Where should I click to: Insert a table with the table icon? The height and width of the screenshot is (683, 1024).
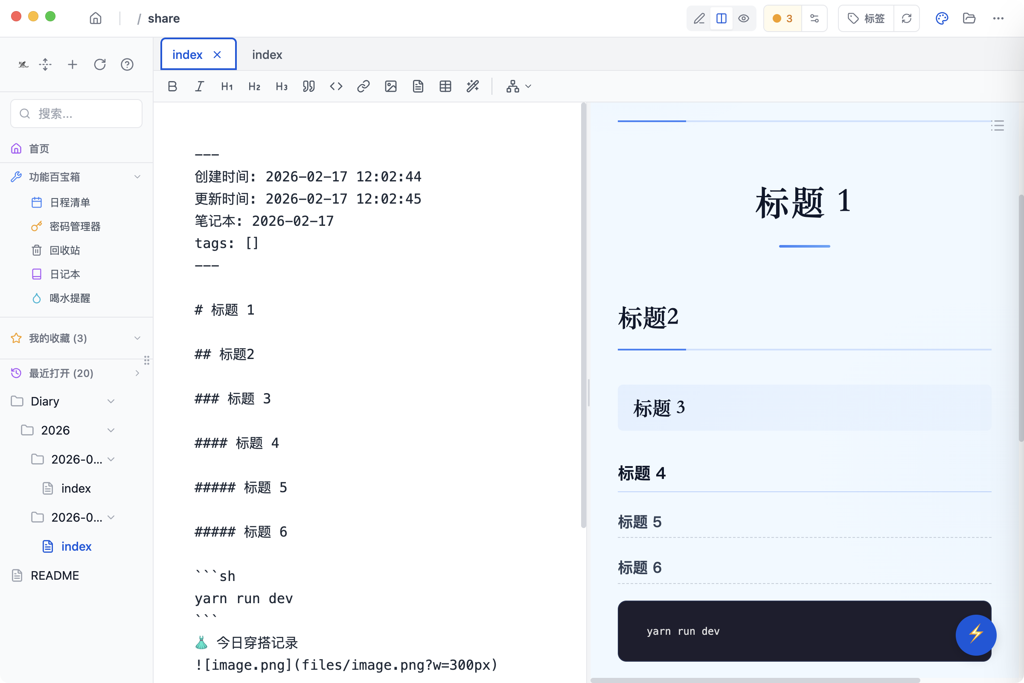coord(445,86)
